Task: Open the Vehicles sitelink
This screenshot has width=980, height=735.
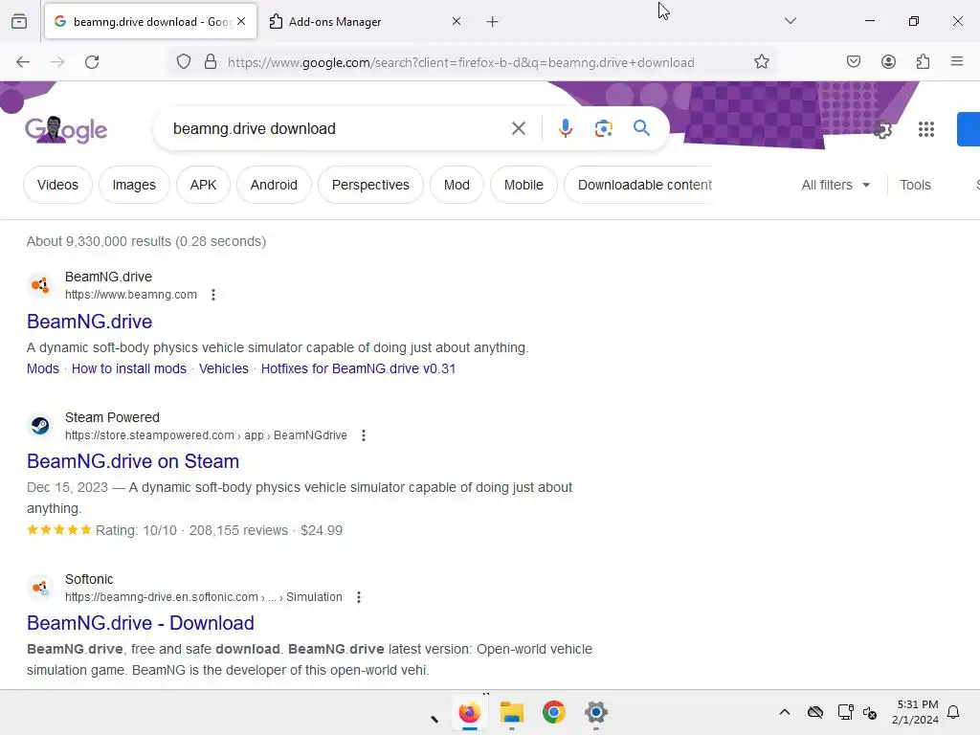Action: pyautogui.click(x=224, y=368)
